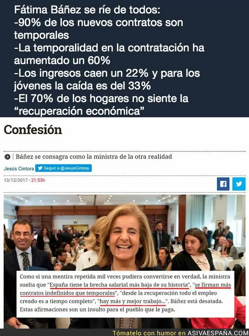Click the Confesión section title

coord(33,130)
